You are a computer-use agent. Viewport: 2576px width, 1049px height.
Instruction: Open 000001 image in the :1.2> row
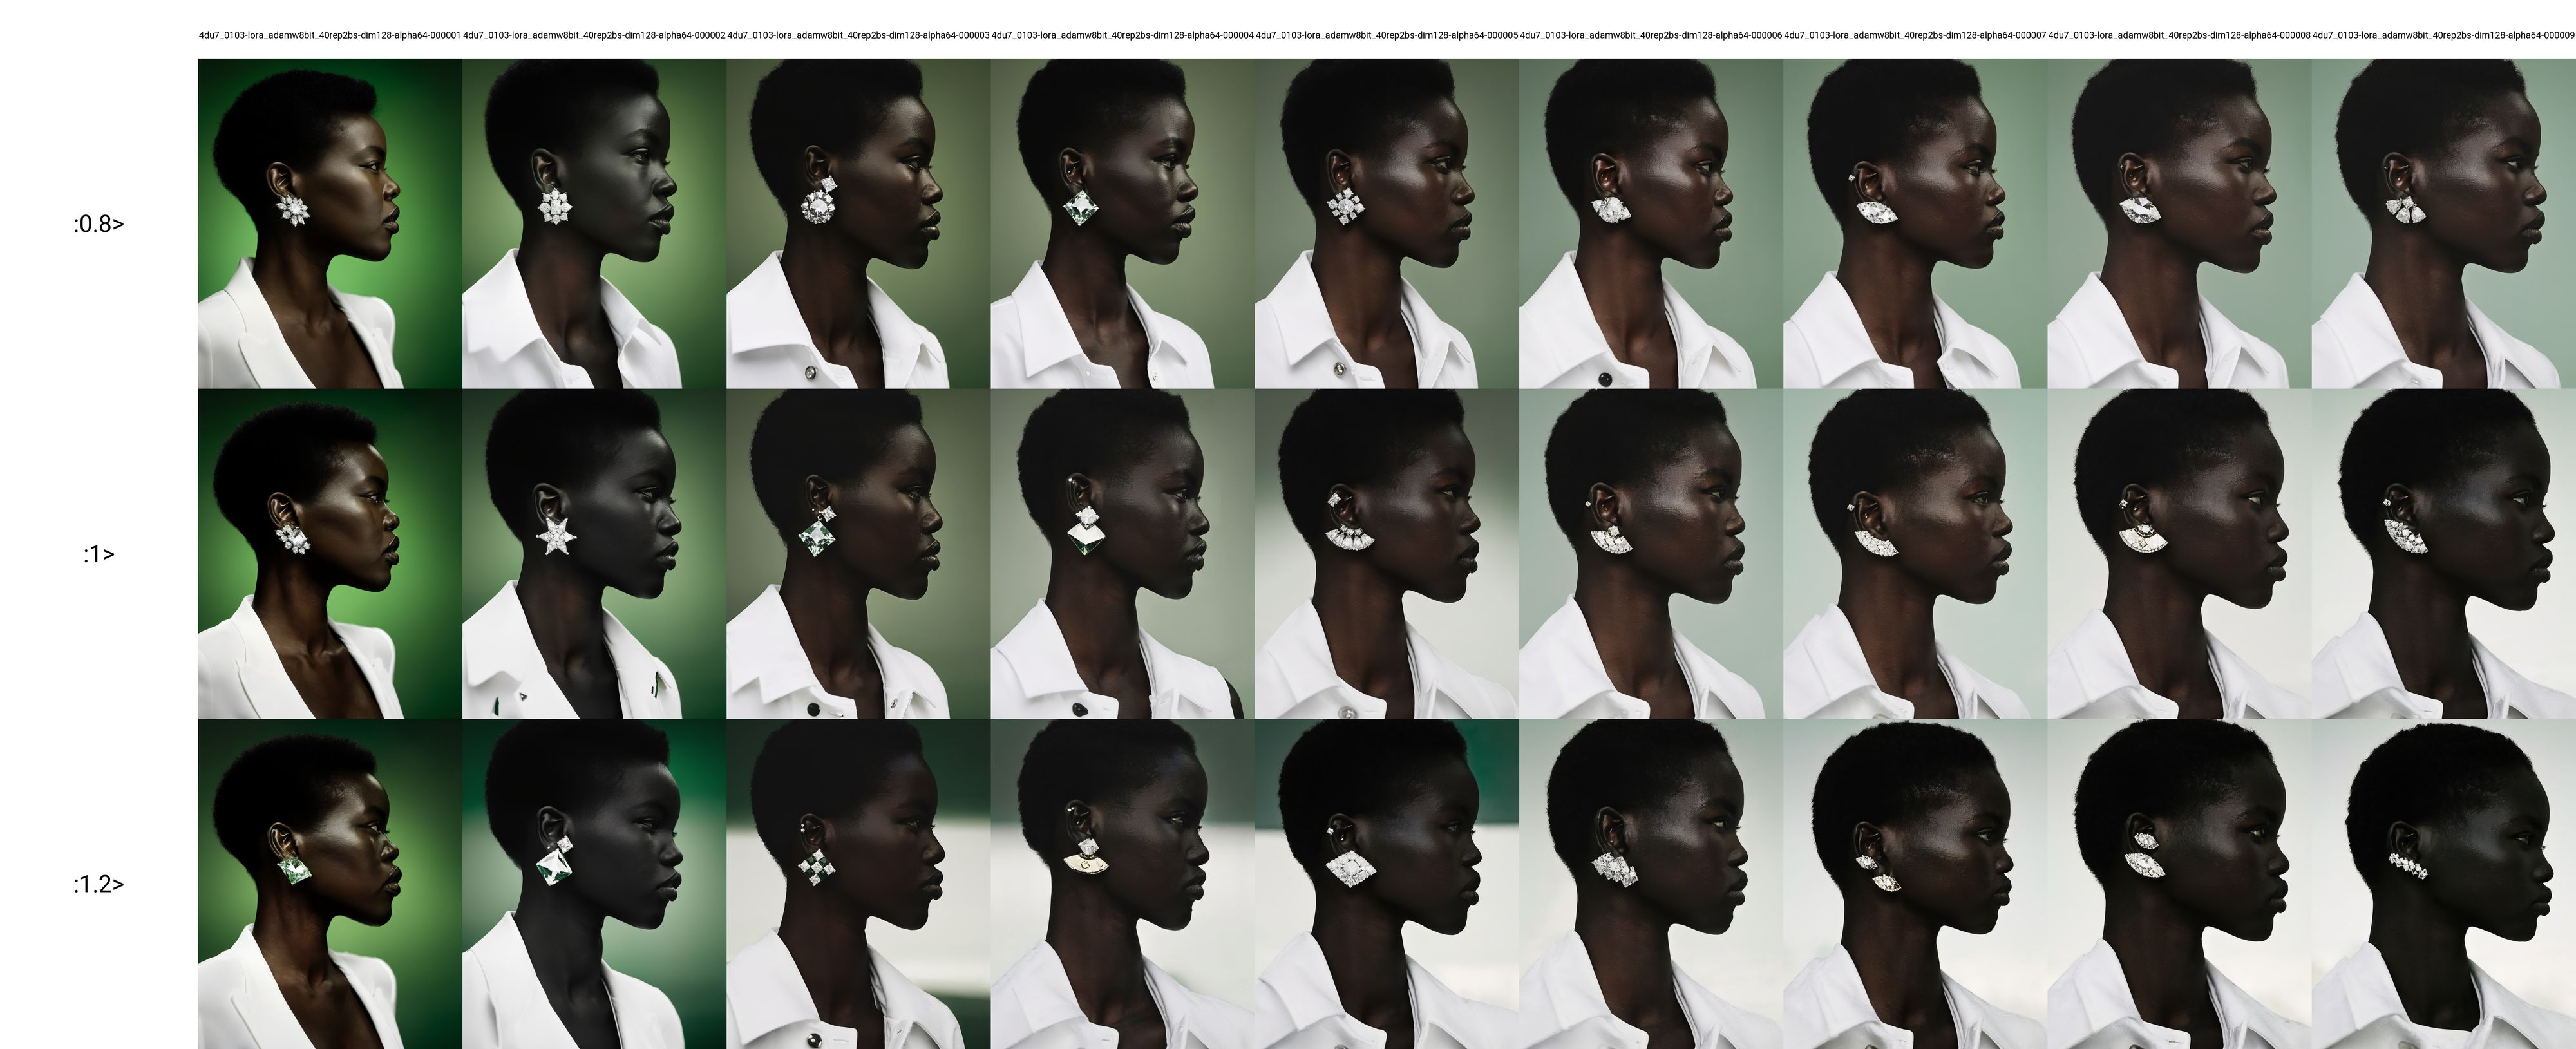pyautogui.click(x=330, y=884)
